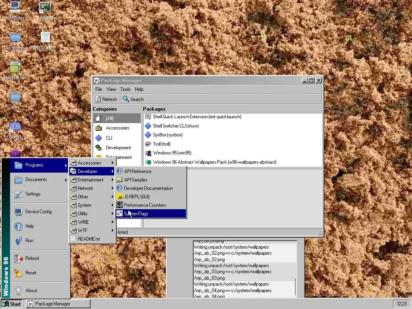Select the Development category
The width and height of the screenshot is (412, 309).
point(117,147)
